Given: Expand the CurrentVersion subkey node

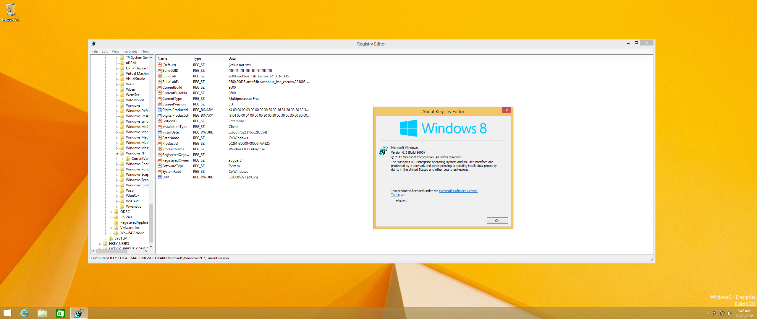Looking at the screenshot, I should coord(122,159).
